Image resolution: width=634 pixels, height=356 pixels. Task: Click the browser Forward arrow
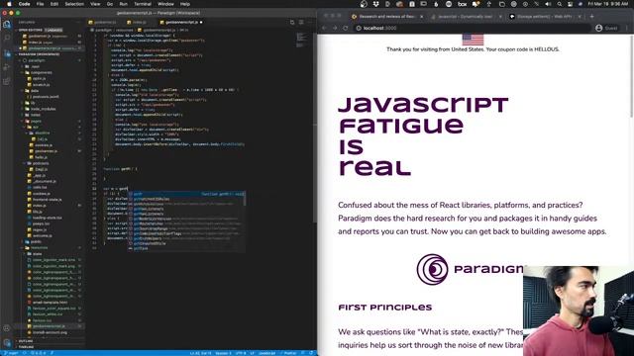335,28
